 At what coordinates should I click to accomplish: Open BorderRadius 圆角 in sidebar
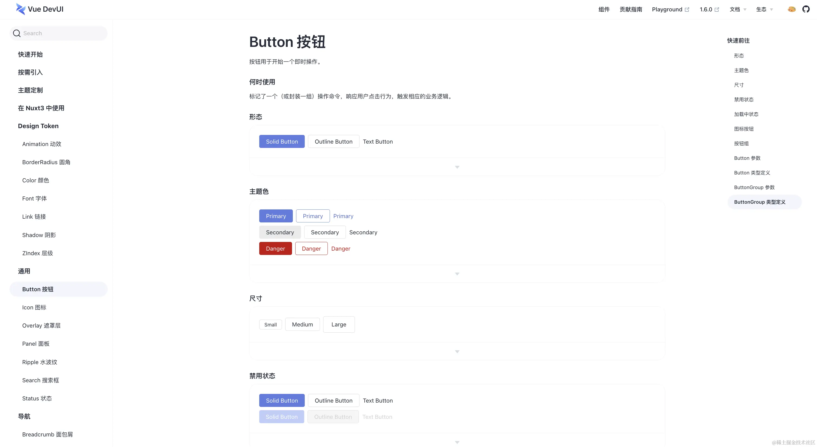point(46,162)
